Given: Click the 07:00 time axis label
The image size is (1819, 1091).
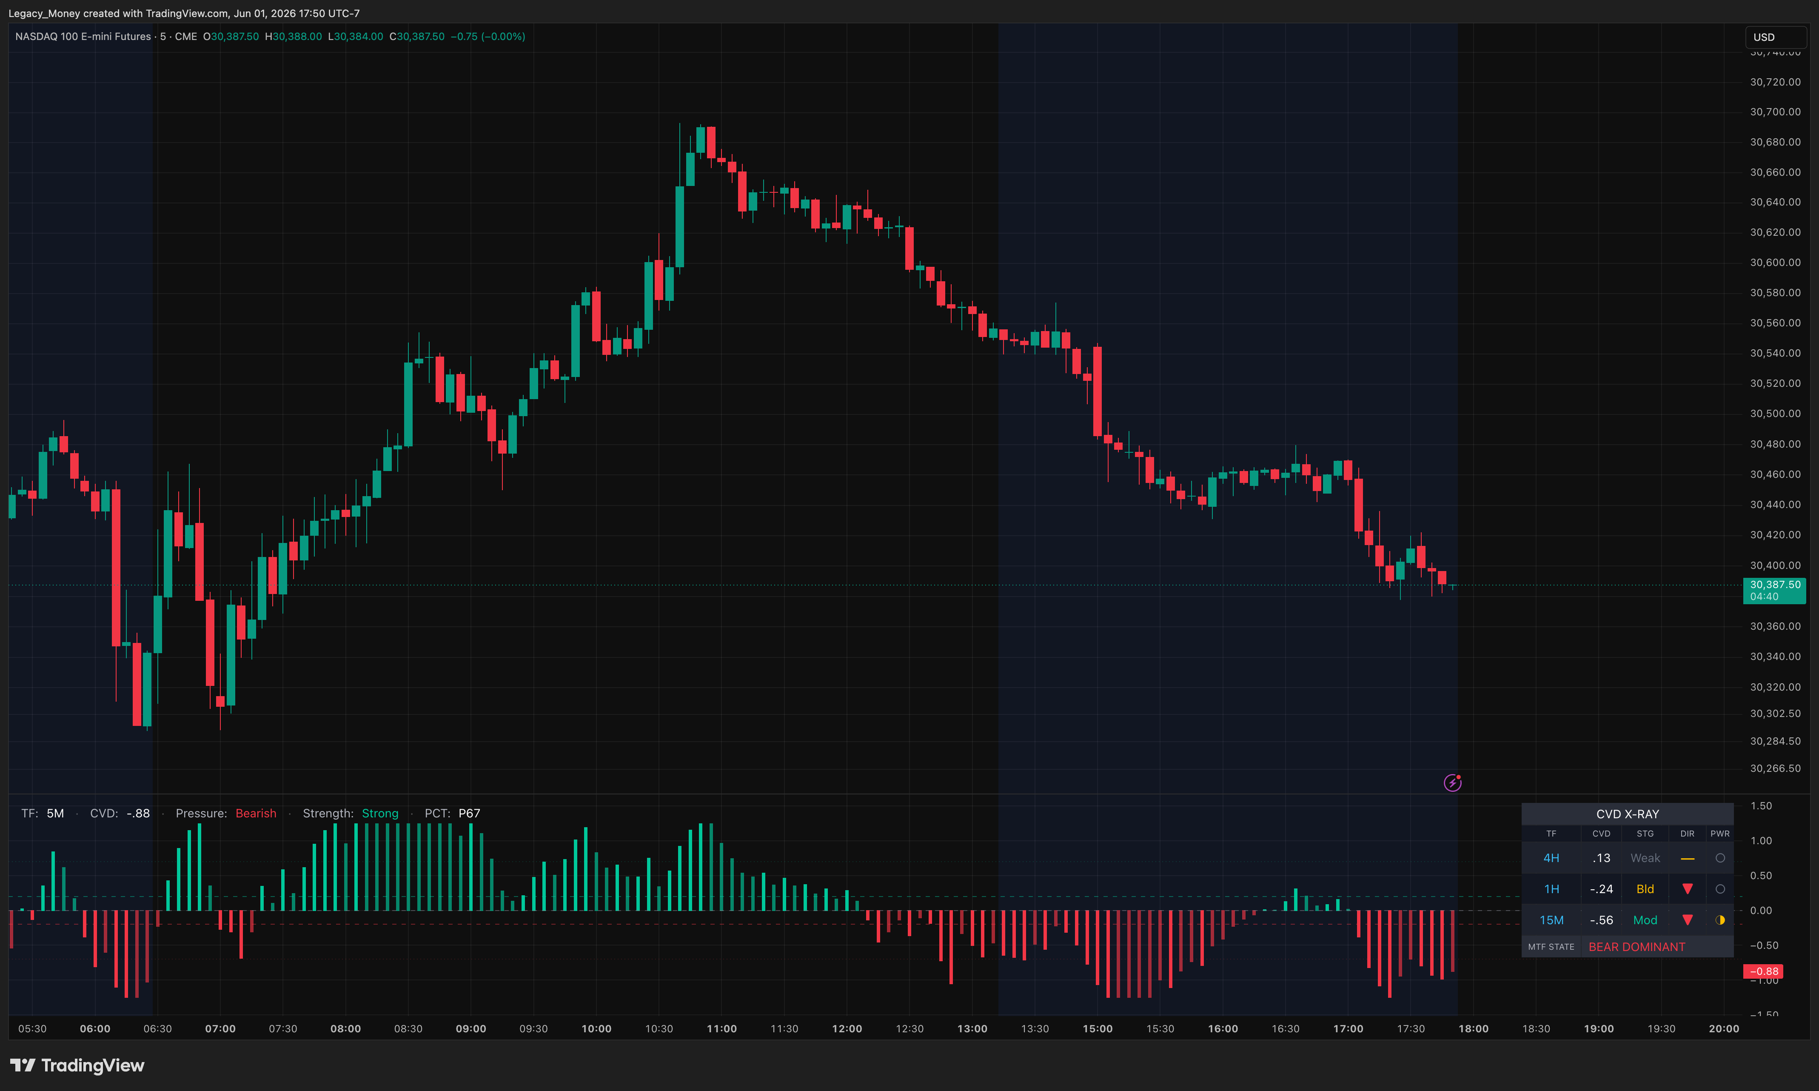Looking at the screenshot, I should 220,1028.
